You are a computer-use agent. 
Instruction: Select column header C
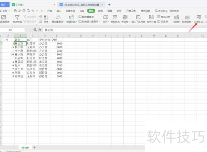[32, 36]
